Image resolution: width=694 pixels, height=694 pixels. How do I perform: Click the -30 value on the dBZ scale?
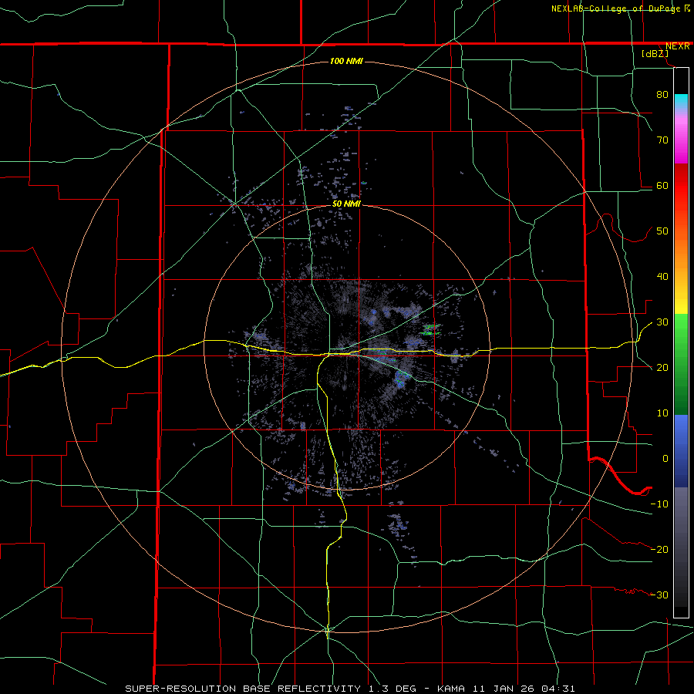pyautogui.click(x=659, y=595)
